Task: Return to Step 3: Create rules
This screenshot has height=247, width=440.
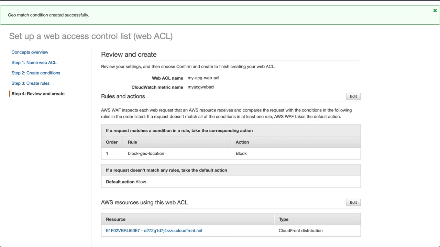Action: pyautogui.click(x=31, y=83)
